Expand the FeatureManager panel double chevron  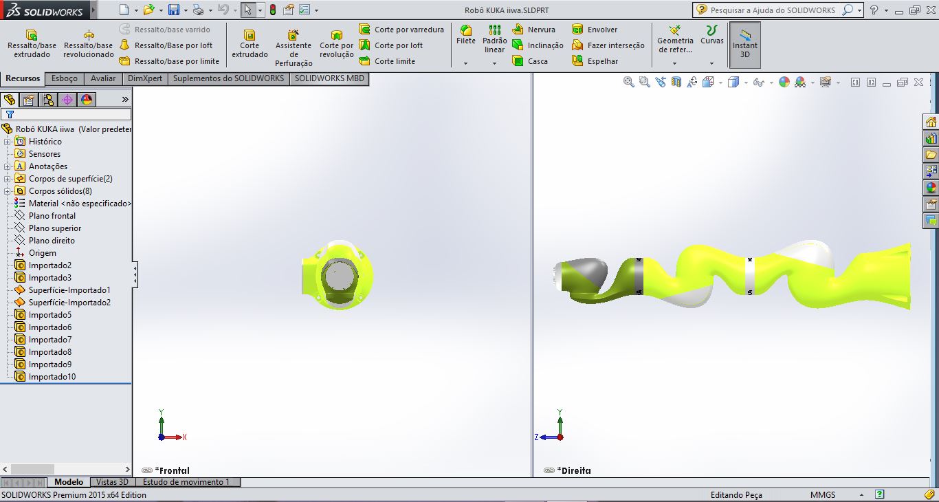click(x=125, y=100)
